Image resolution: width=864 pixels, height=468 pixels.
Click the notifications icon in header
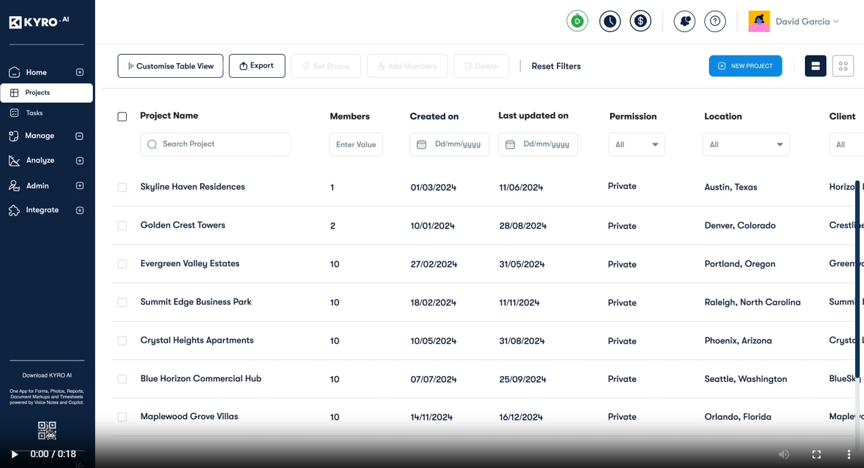tap(684, 21)
